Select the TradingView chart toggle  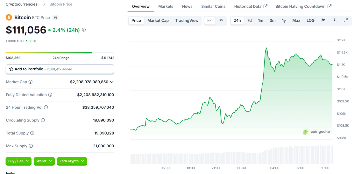point(187,20)
